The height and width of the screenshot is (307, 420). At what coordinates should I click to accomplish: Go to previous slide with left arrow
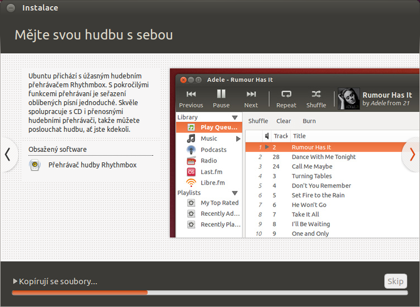click(7, 154)
